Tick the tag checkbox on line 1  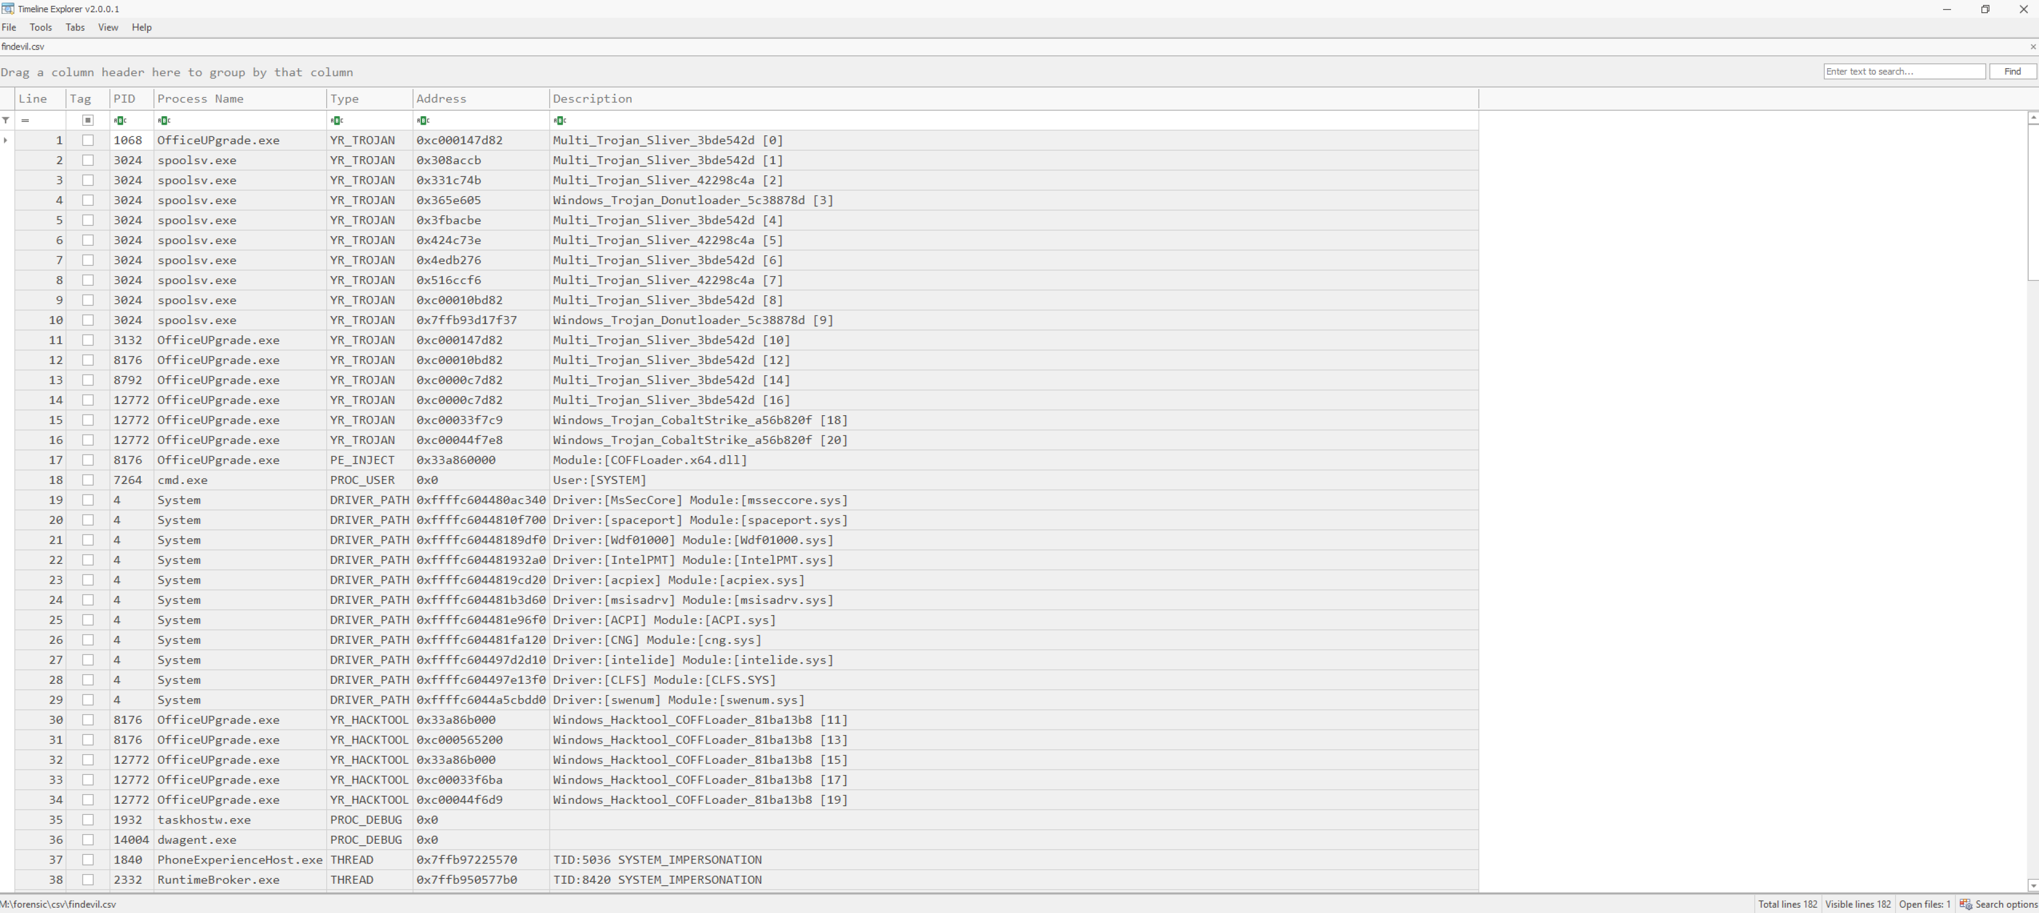tap(88, 140)
